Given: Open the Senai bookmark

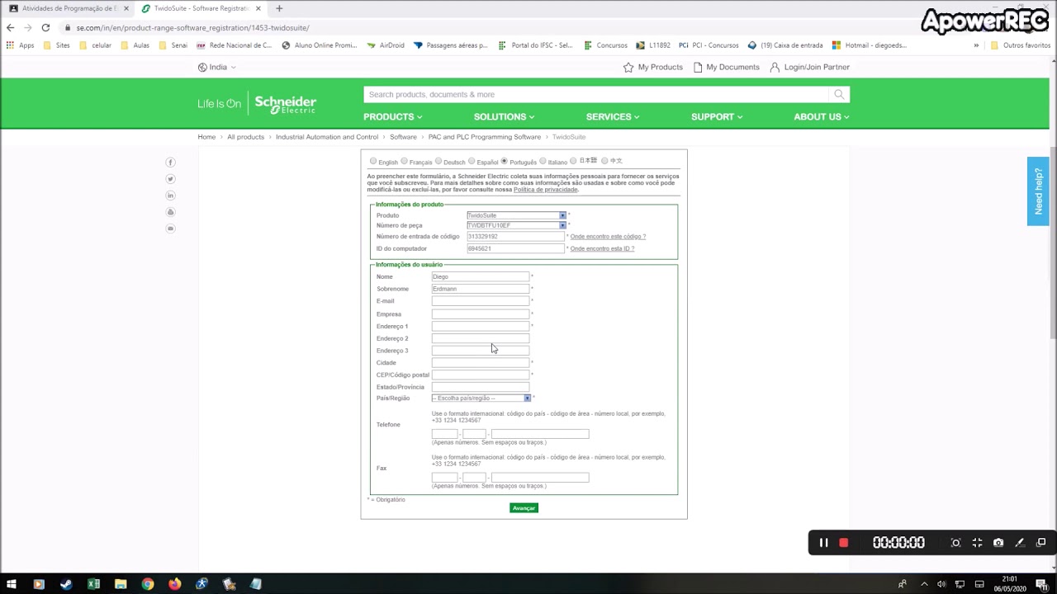Looking at the screenshot, I should point(173,45).
